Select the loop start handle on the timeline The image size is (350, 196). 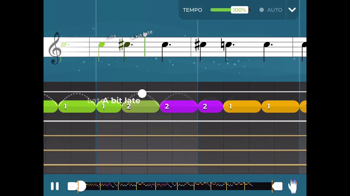tap(73, 186)
